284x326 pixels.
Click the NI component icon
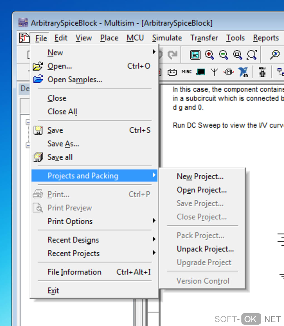tap(243, 72)
